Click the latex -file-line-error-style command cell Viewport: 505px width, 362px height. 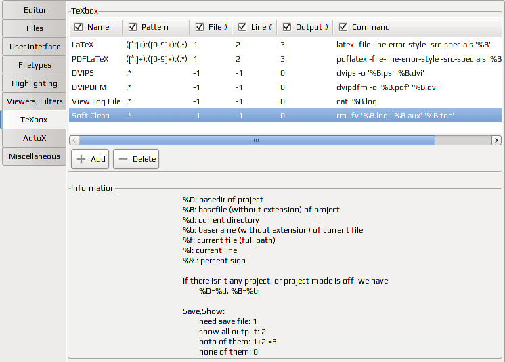pyautogui.click(x=413, y=45)
